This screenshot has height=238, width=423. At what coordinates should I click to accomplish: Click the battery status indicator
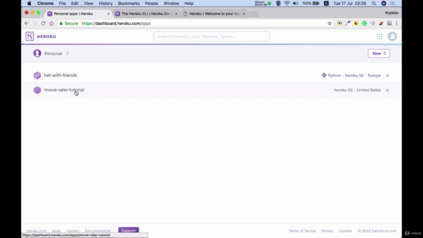[311, 3]
